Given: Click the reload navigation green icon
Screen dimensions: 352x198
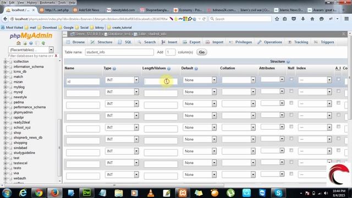Looking at the screenshot, I should tap(43, 43).
